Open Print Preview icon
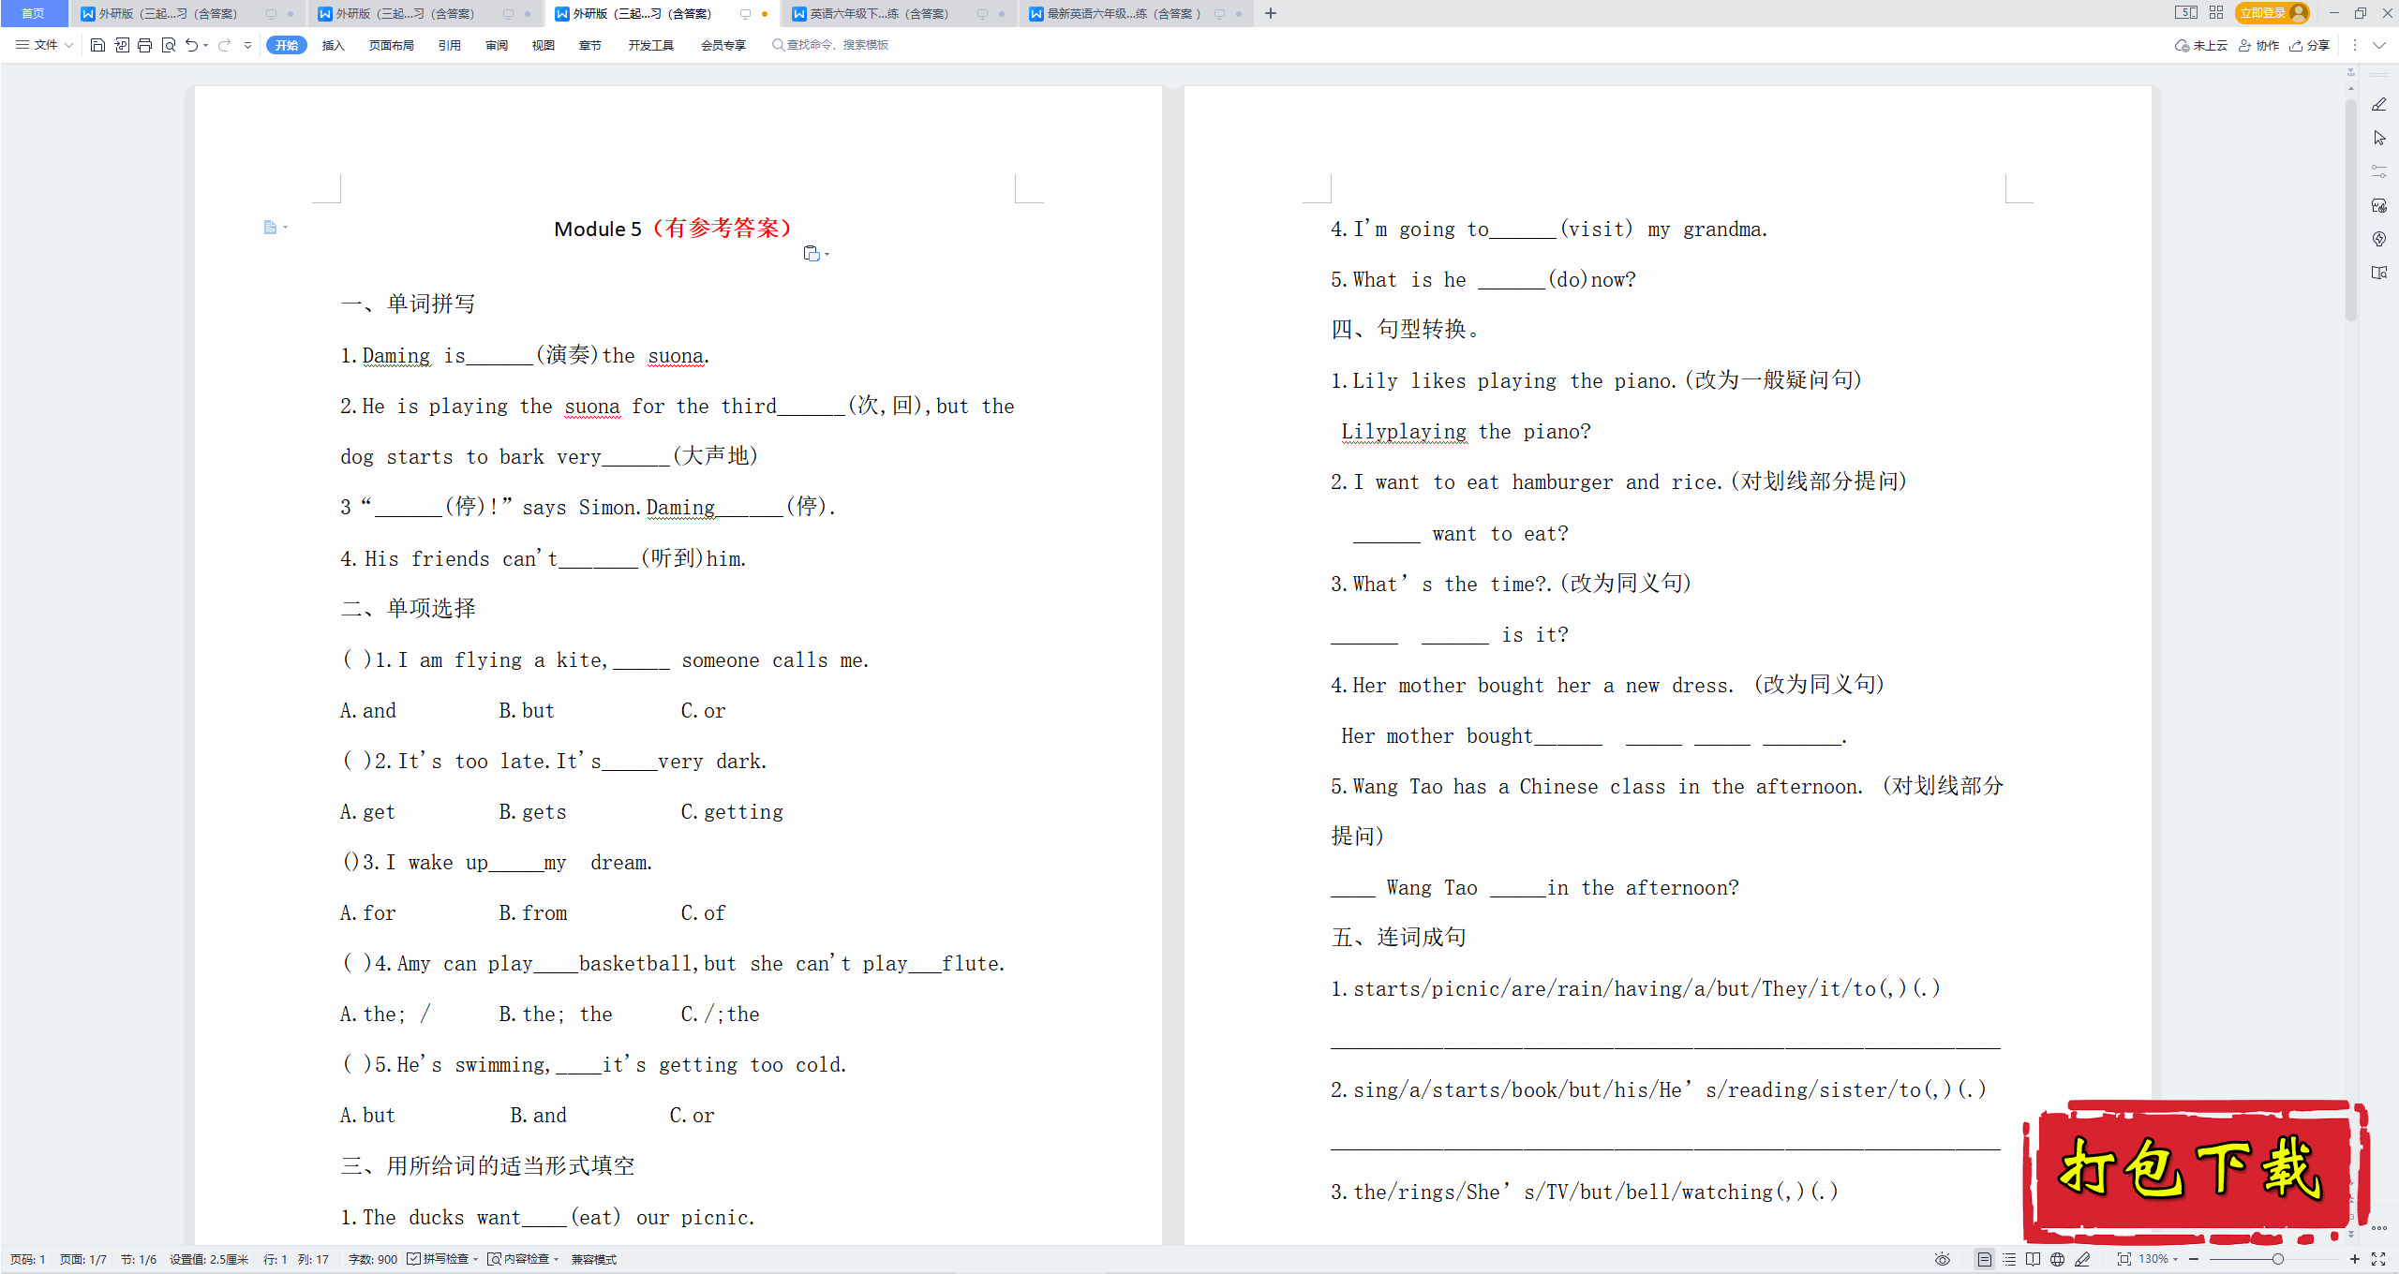Screen dimensions: 2399x1274 tap(169, 45)
